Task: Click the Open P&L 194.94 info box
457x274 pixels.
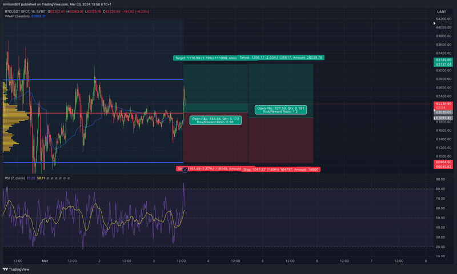Action: tap(215, 120)
